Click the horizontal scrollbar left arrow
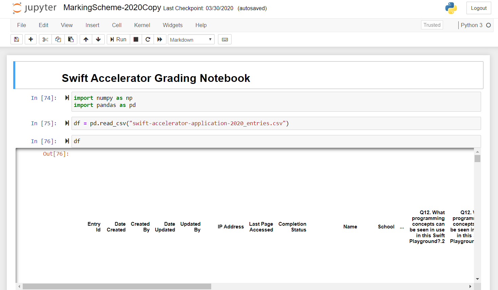This screenshot has width=498, height=290. point(19,287)
